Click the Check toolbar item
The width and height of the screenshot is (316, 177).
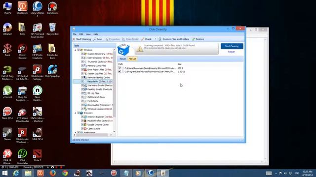pos(146,39)
